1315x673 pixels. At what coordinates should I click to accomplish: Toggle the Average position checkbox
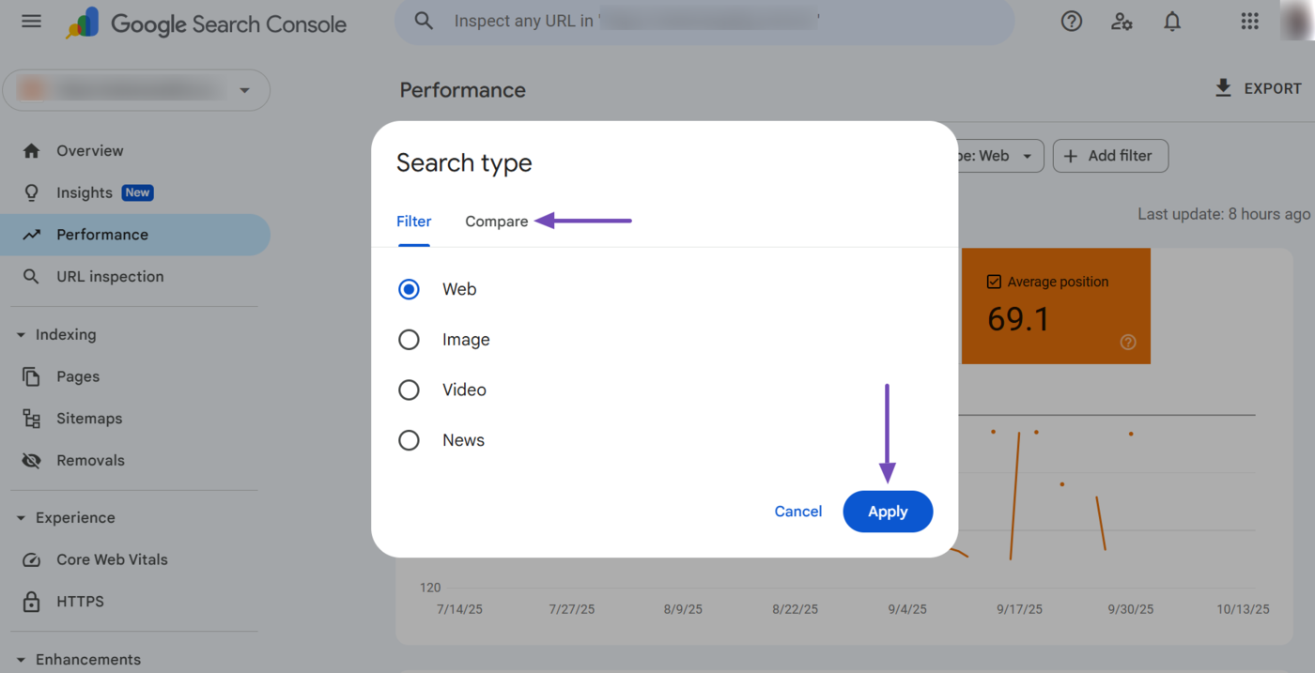click(x=994, y=282)
